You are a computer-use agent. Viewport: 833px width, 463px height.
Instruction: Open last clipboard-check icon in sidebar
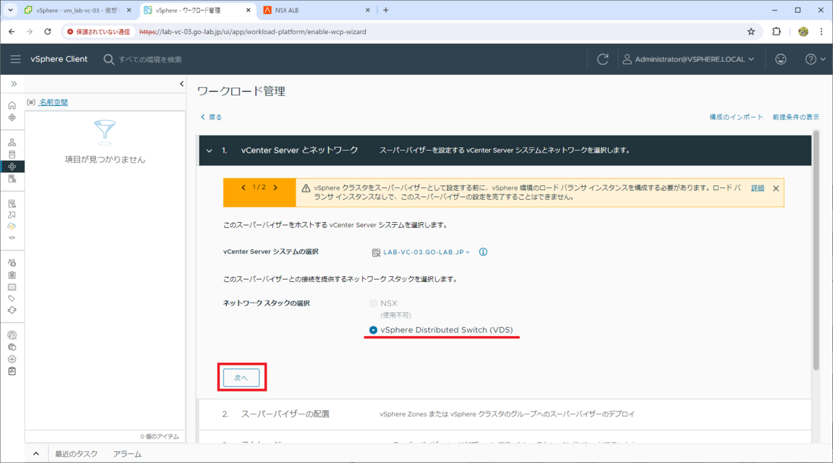pyautogui.click(x=12, y=371)
